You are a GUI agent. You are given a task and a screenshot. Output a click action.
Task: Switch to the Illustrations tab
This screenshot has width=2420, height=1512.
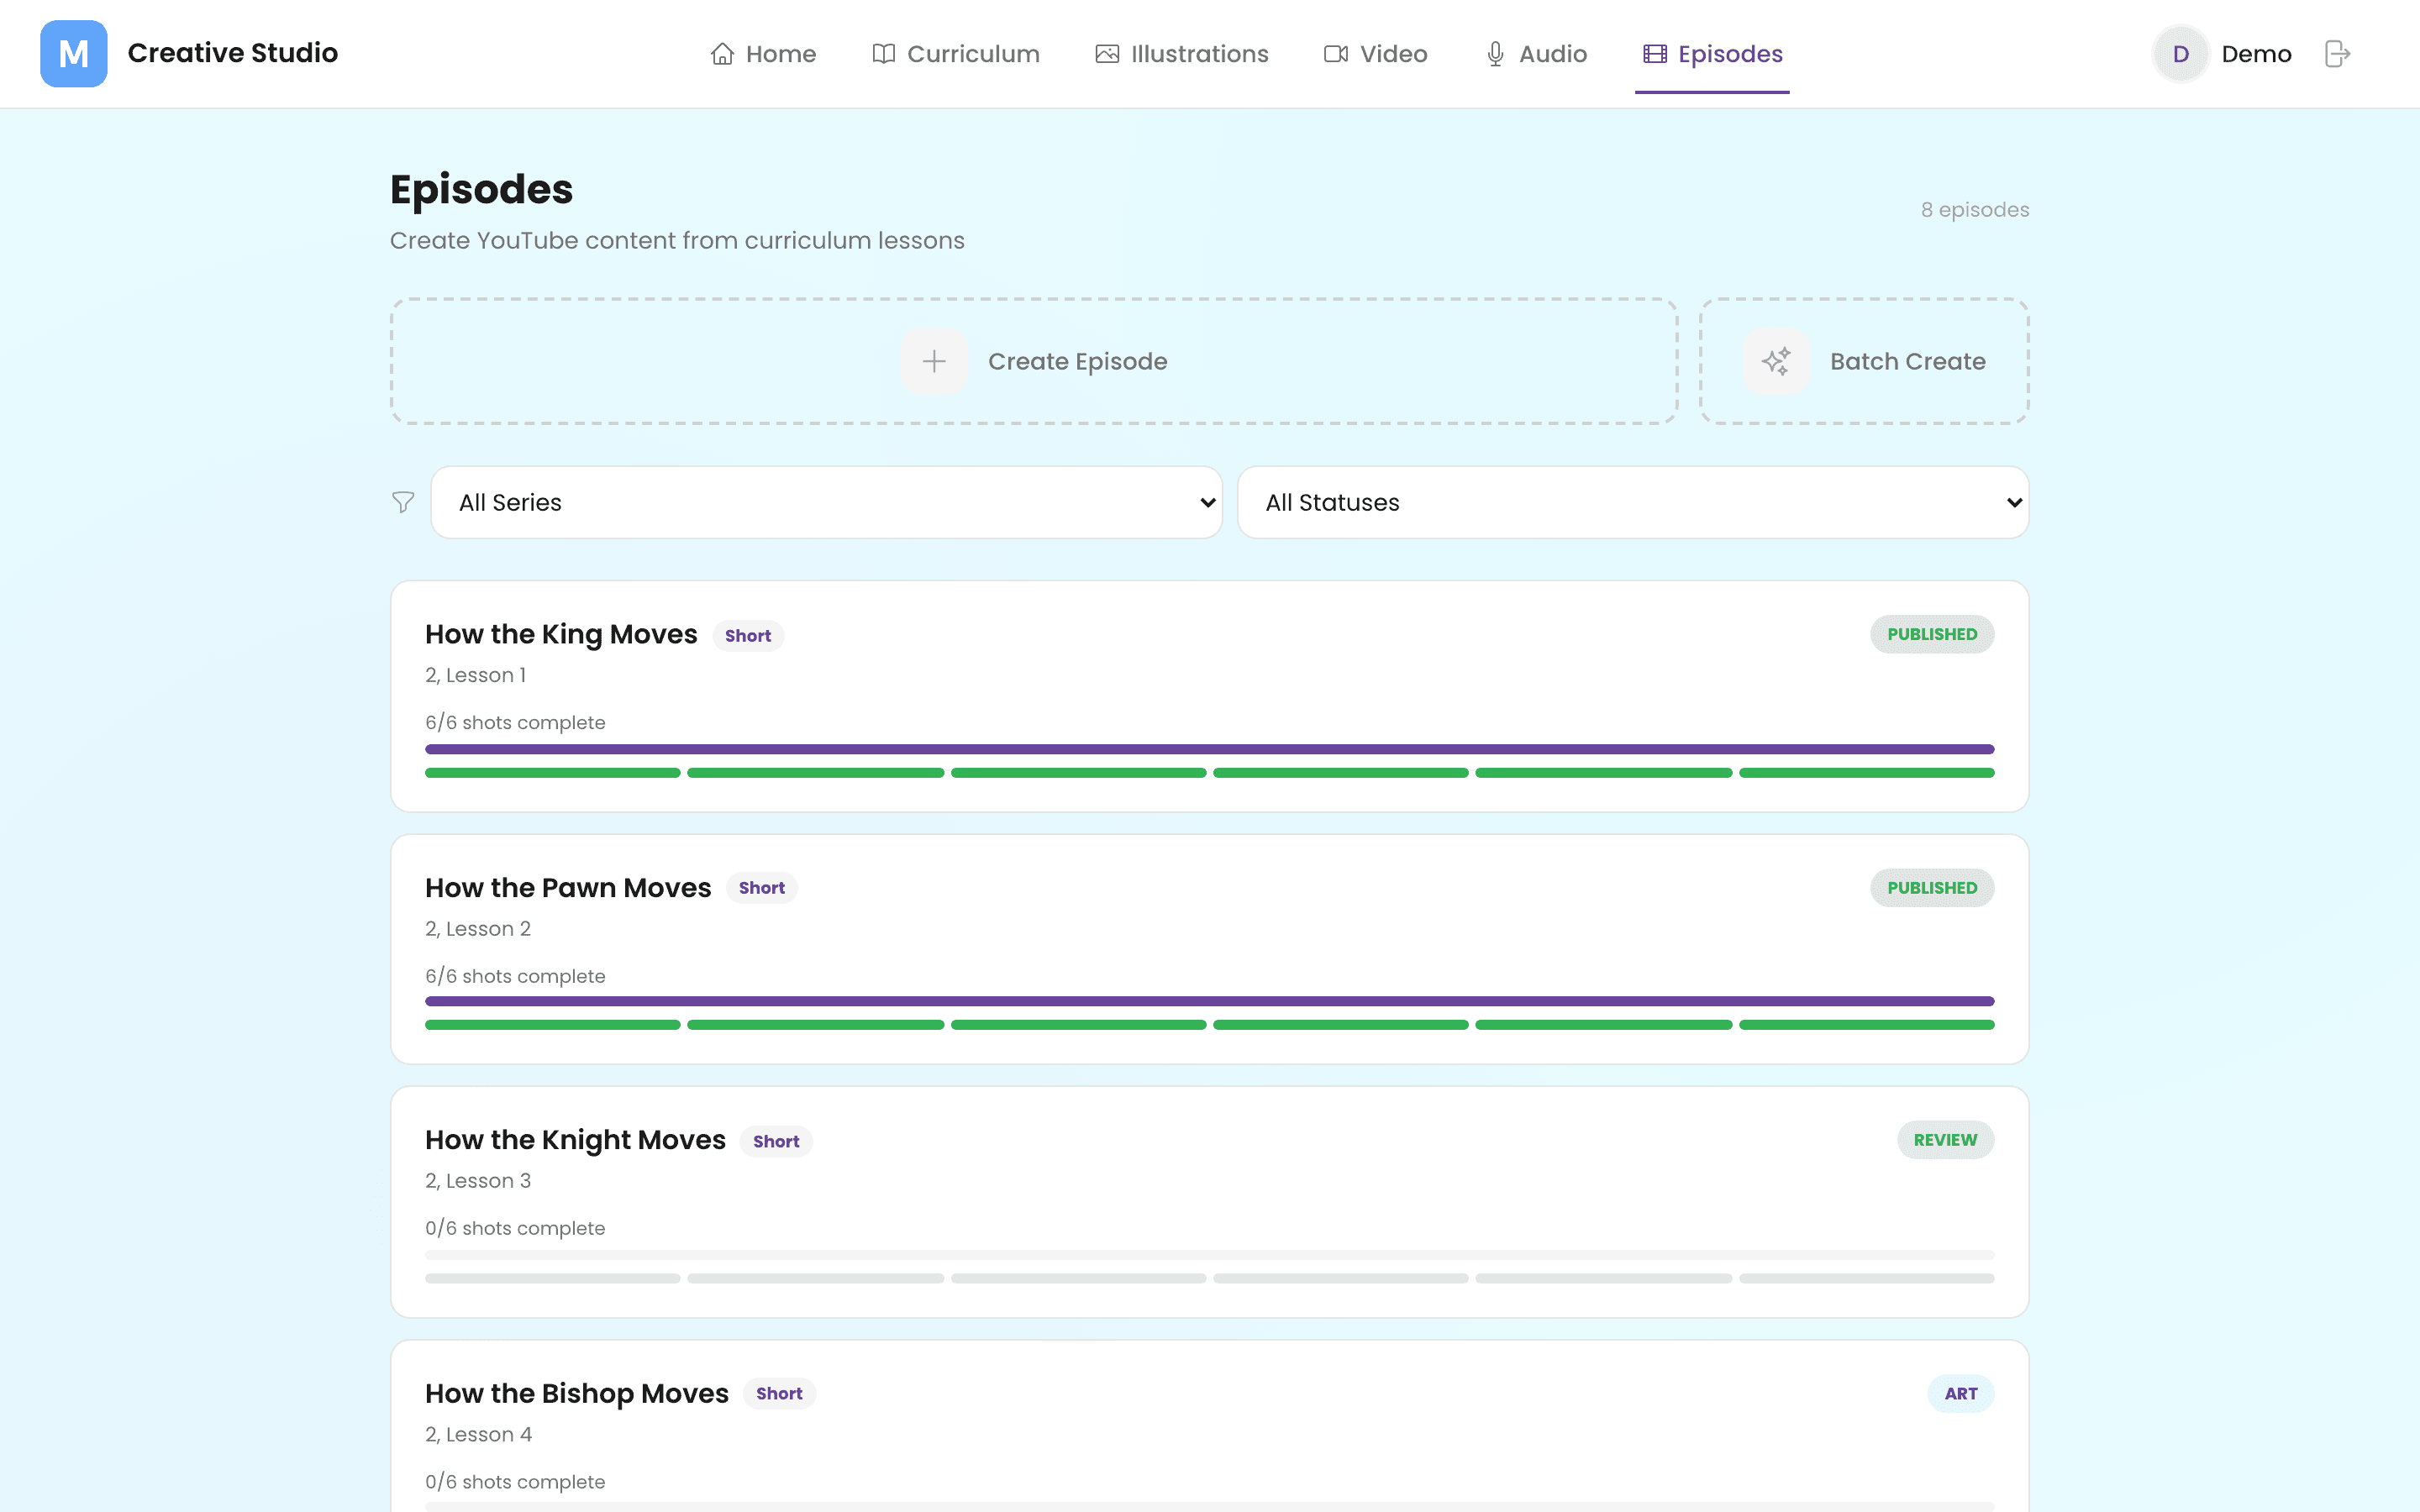1182,54
